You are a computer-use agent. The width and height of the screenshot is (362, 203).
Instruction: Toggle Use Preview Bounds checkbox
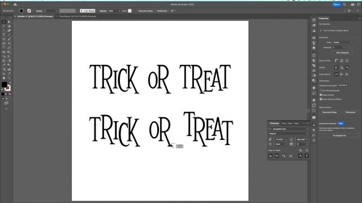[x=321, y=91]
